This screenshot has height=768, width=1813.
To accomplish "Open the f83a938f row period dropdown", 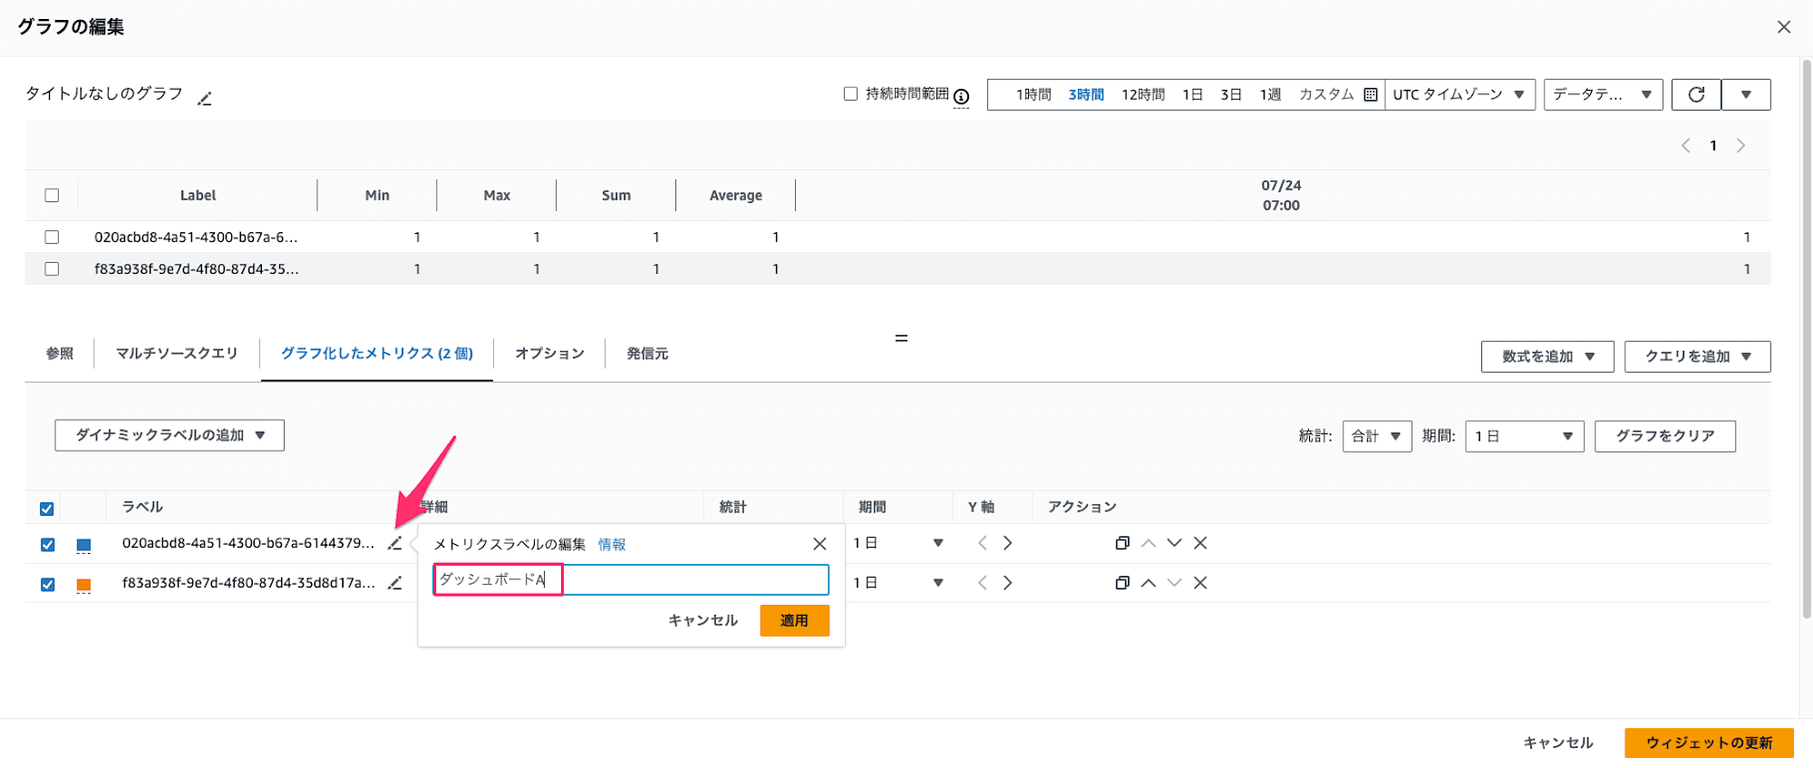I will (898, 583).
